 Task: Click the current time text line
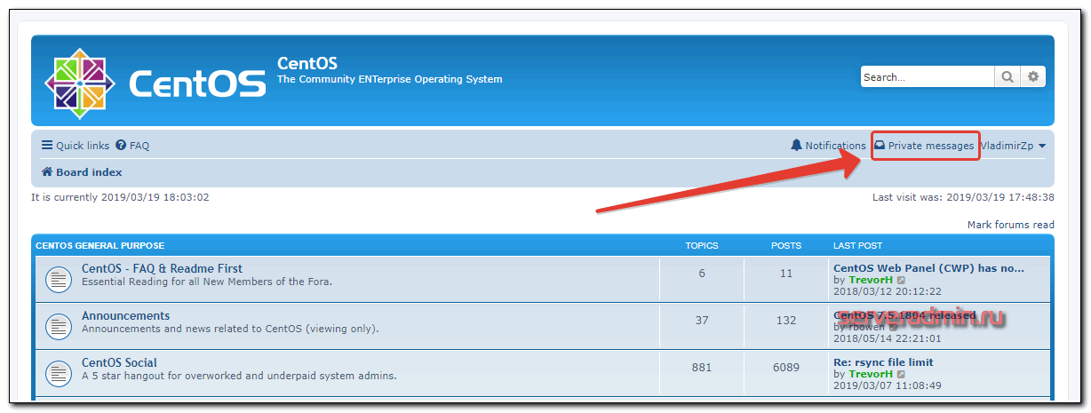click(x=120, y=197)
